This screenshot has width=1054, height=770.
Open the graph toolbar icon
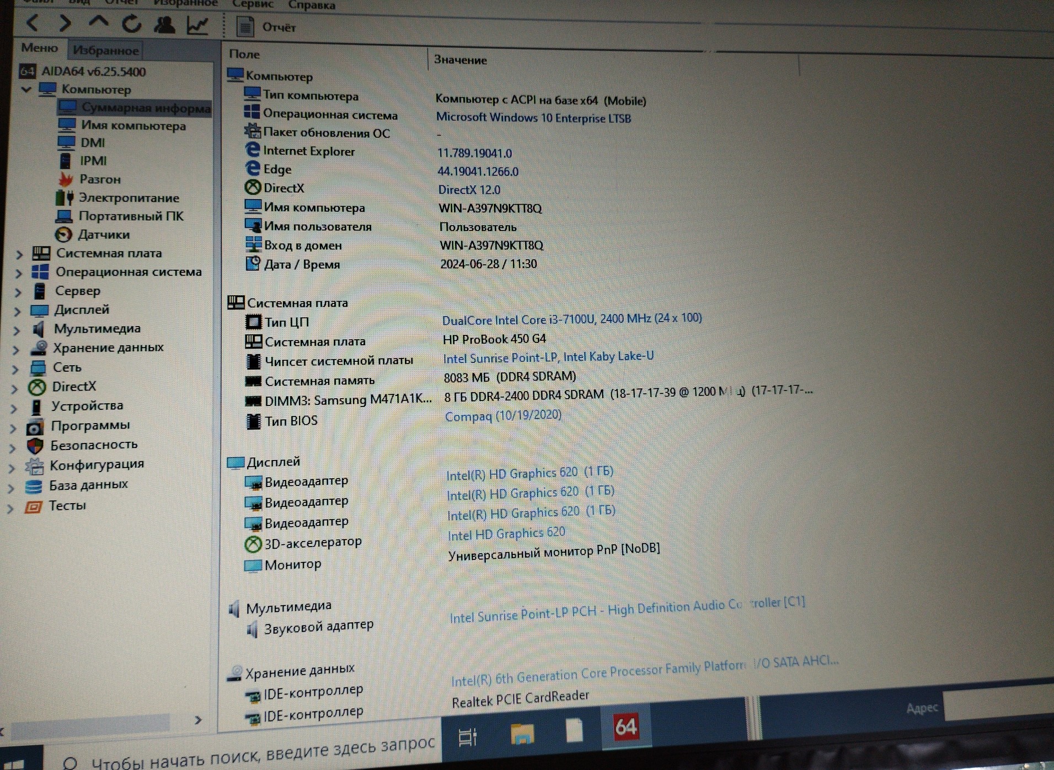pos(197,25)
